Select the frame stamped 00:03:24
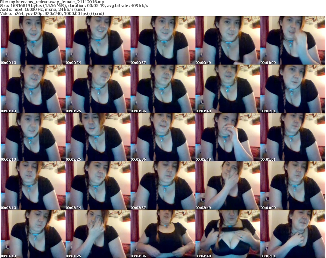Screen dimensions: 326x258 [98, 185]
